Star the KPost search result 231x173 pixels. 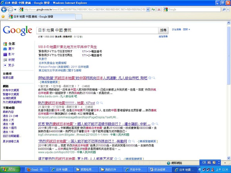(x=97, y=103)
